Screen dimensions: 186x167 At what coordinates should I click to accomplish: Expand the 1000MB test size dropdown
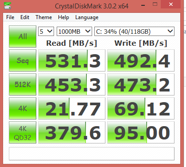pyautogui.click(x=74, y=32)
